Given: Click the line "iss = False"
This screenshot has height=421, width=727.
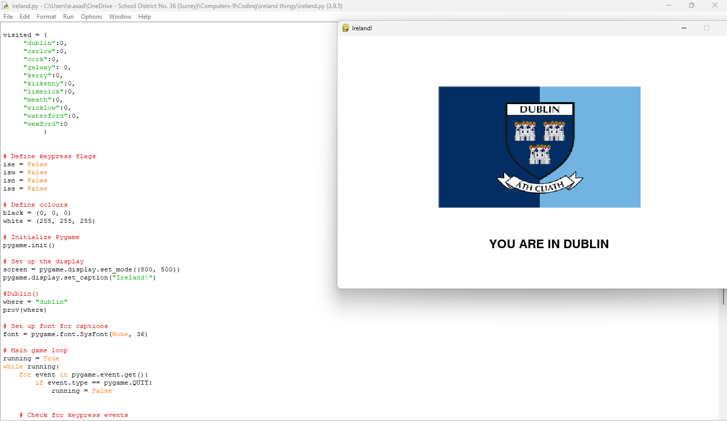Looking at the screenshot, I should [25, 189].
